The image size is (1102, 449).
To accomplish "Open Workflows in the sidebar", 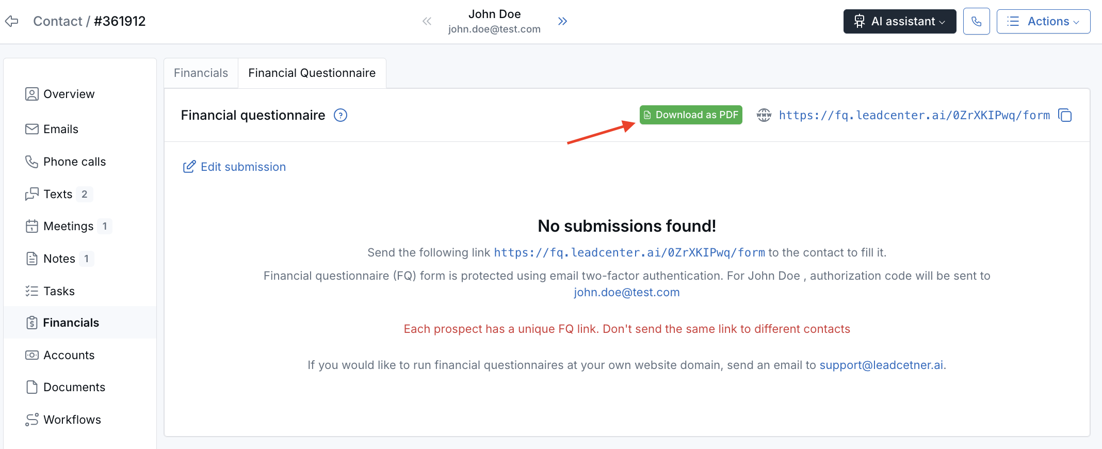I will pyautogui.click(x=72, y=420).
